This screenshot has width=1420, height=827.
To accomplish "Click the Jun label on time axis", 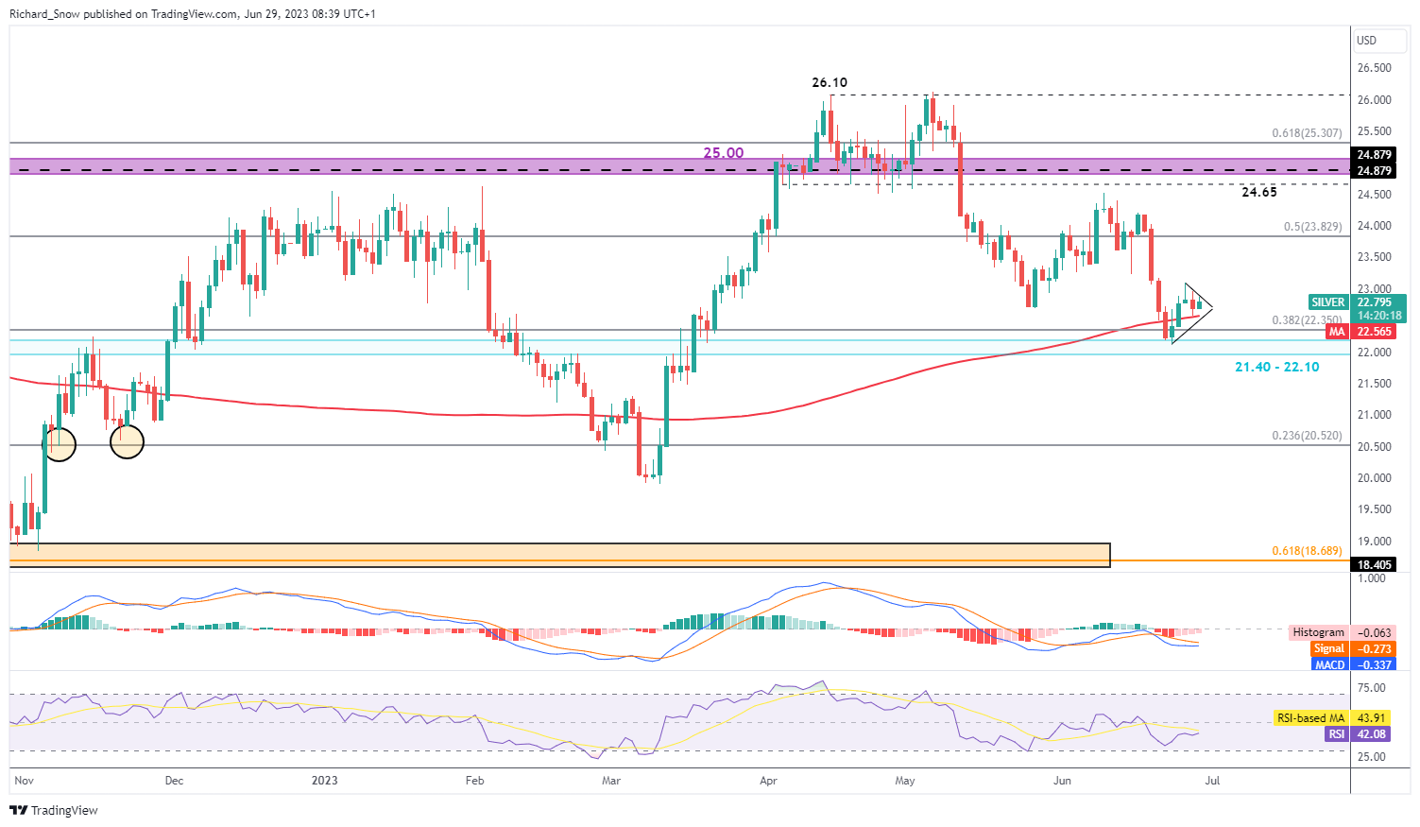I will click(x=1063, y=781).
